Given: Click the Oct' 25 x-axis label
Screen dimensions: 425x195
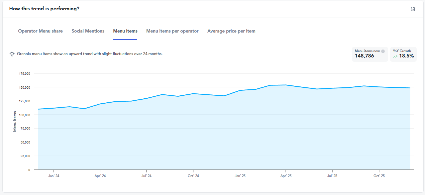Looking at the screenshot, I should click(x=379, y=176).
